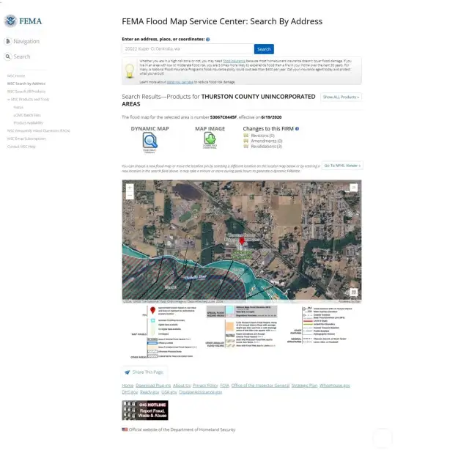The height and width of the screenshot is (453, 469).
Task: Click the Chehalis River label on map
Action: pyautogui.click(x=196, y=277)
